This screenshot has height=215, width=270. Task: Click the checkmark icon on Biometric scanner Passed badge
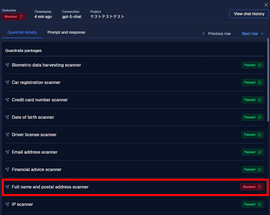tap(260, 65)
